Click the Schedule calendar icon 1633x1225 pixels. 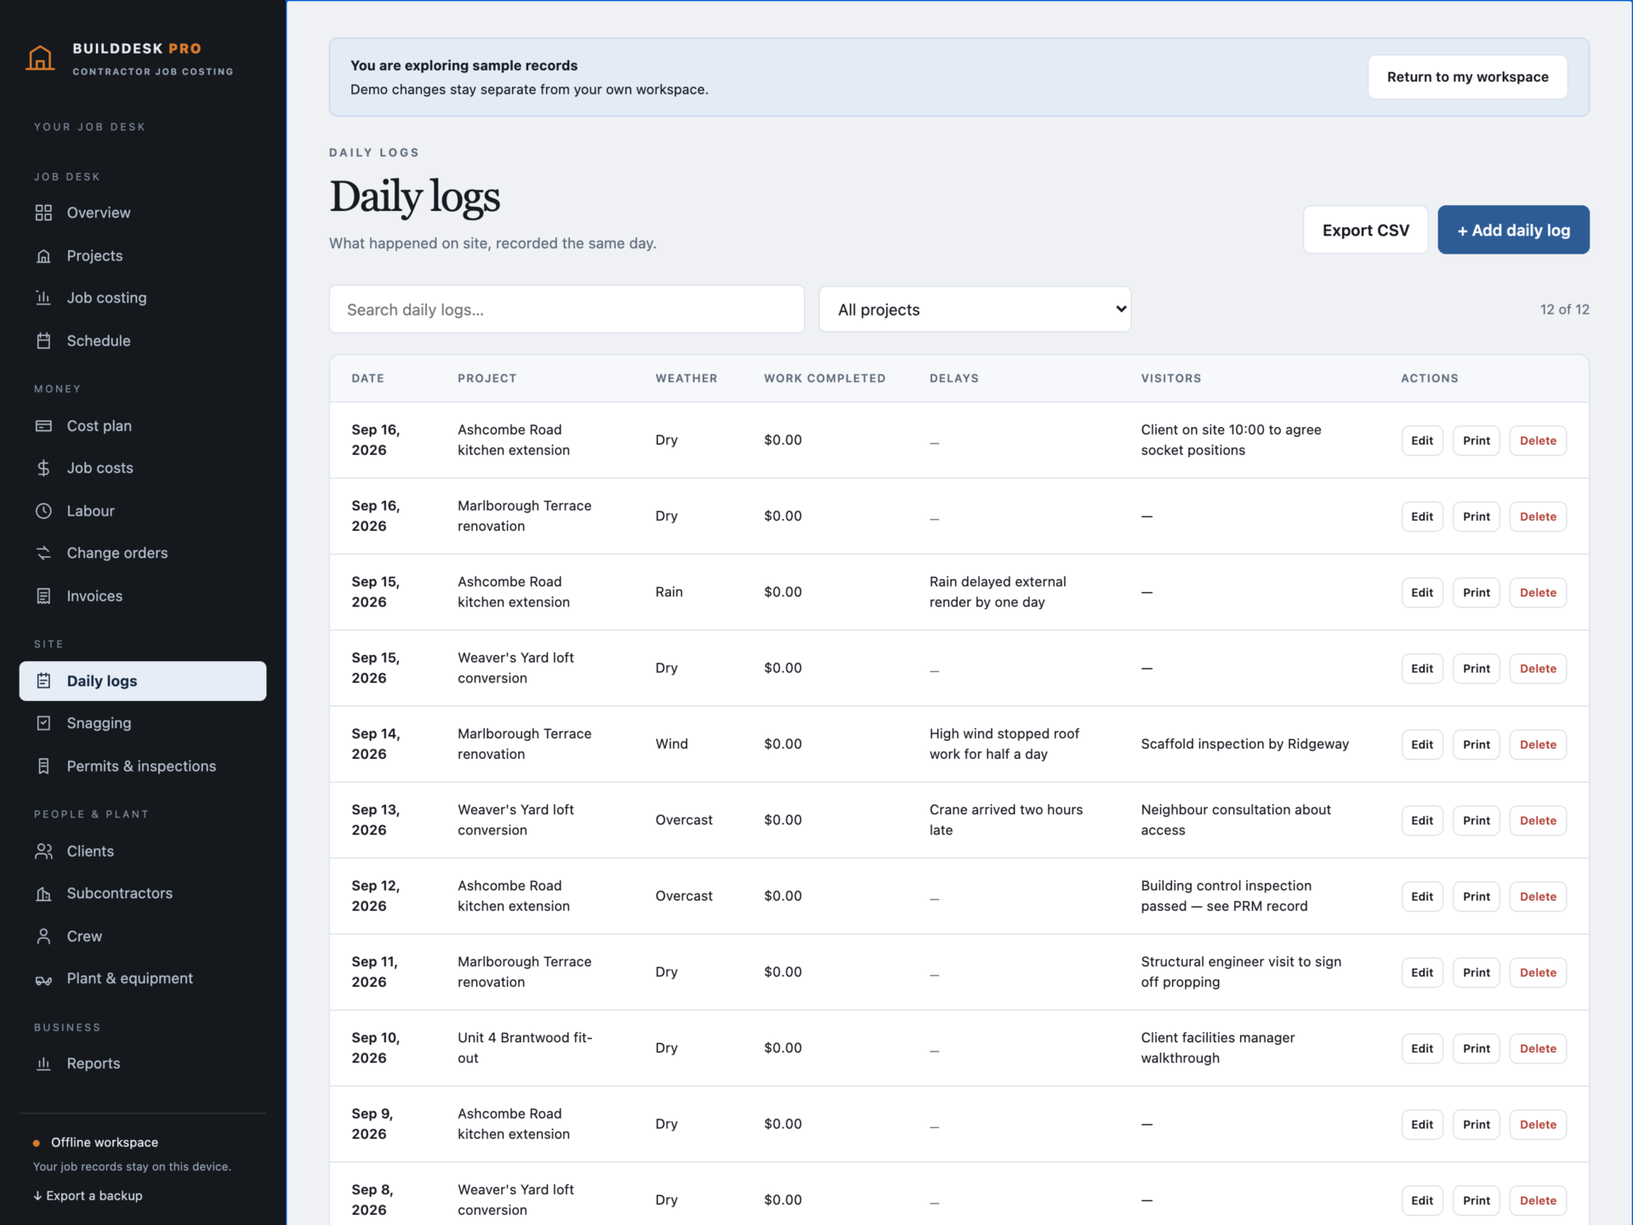tap(43, 340)
